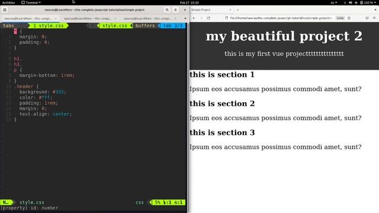Click the 'this is section 3' heading
This screenshot has height=213, width=379.
tap(222, 133)
